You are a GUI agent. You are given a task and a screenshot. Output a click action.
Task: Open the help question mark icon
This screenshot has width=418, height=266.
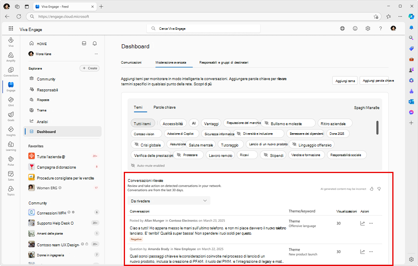point(380,28)
